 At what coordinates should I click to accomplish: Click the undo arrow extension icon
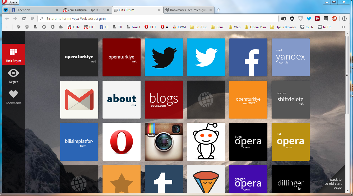point(284,18)
